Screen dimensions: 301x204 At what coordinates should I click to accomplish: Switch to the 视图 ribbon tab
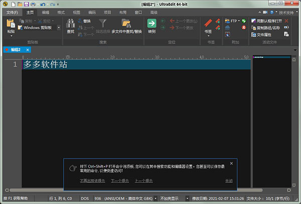(x=76, y=12)
